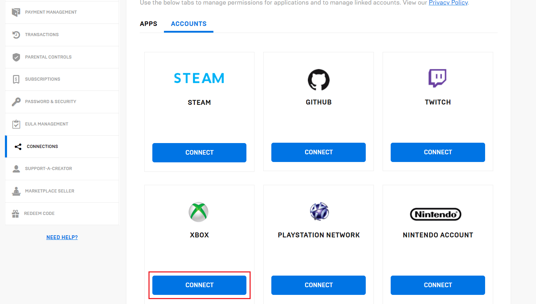
Task: Connect the Nintendo Account
Action: (438, 285)
